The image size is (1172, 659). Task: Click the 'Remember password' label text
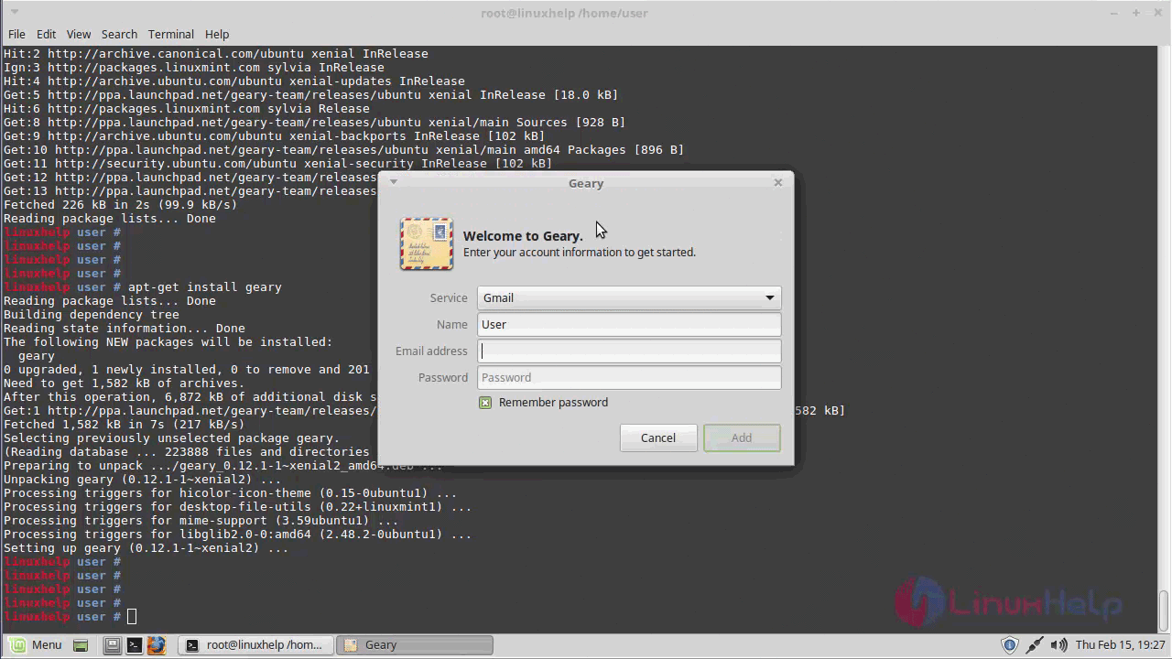point(553,403)
